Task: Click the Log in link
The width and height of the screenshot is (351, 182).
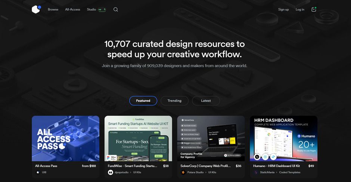Action: (x=300, y=9)
